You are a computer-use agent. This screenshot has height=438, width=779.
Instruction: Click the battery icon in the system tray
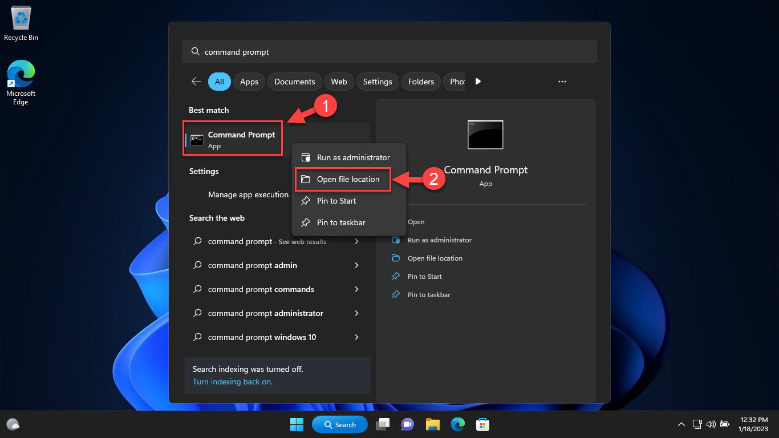(x=725, y=424)
